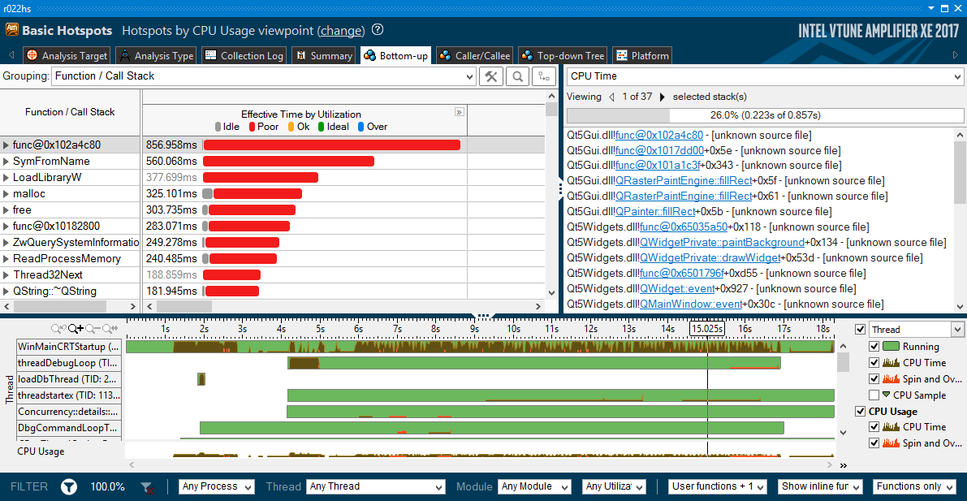Viewport: 967px width, 501px height.
Task: Open the CPU Time metric dropdown
Action: (765, 76)
